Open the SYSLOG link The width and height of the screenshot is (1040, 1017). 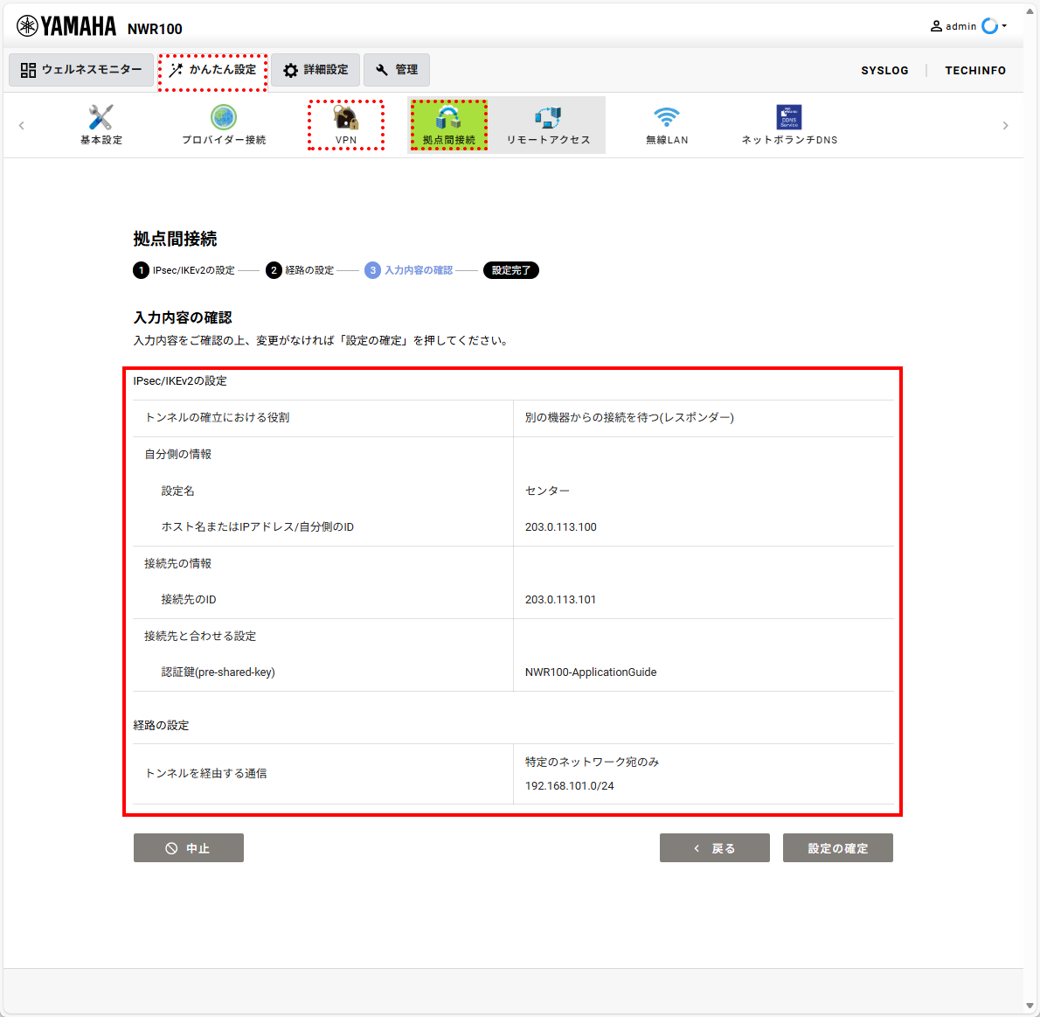[x=884, y=70]
